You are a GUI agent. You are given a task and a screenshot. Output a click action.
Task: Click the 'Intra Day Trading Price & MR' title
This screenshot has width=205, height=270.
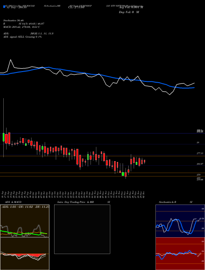[75, 202]
